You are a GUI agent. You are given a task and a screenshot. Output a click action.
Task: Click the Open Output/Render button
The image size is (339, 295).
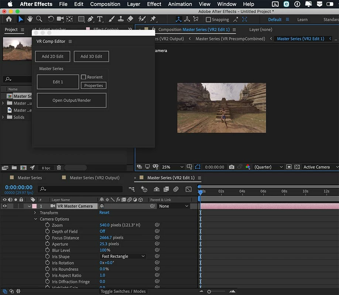coord(72,100)
